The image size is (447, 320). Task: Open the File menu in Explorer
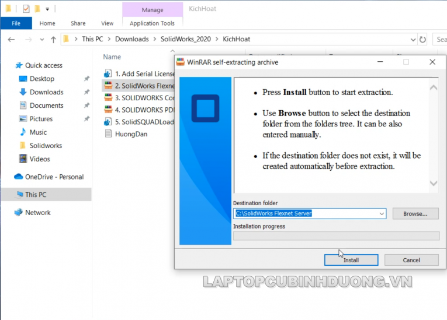click(x=16, y=23)
